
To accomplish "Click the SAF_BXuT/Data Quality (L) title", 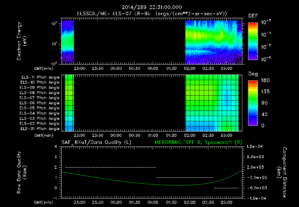I will 96,142.
